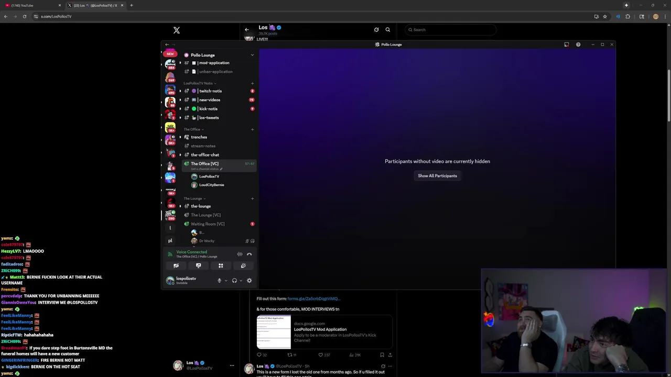Open the kick-notis channel
This screenshot has height=377, width=671.
point(218,109)
